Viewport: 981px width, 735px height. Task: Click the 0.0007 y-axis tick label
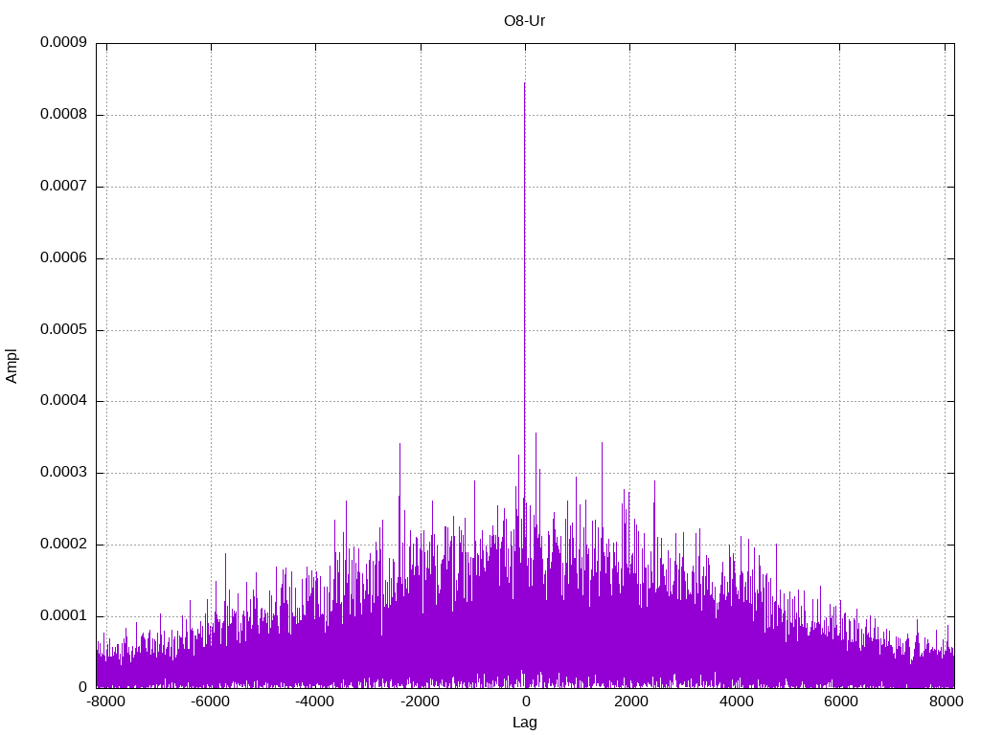click(x=63, y=187)
